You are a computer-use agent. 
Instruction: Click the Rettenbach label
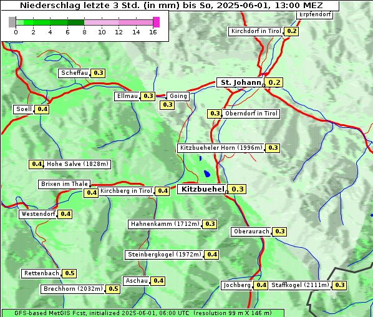41,273
